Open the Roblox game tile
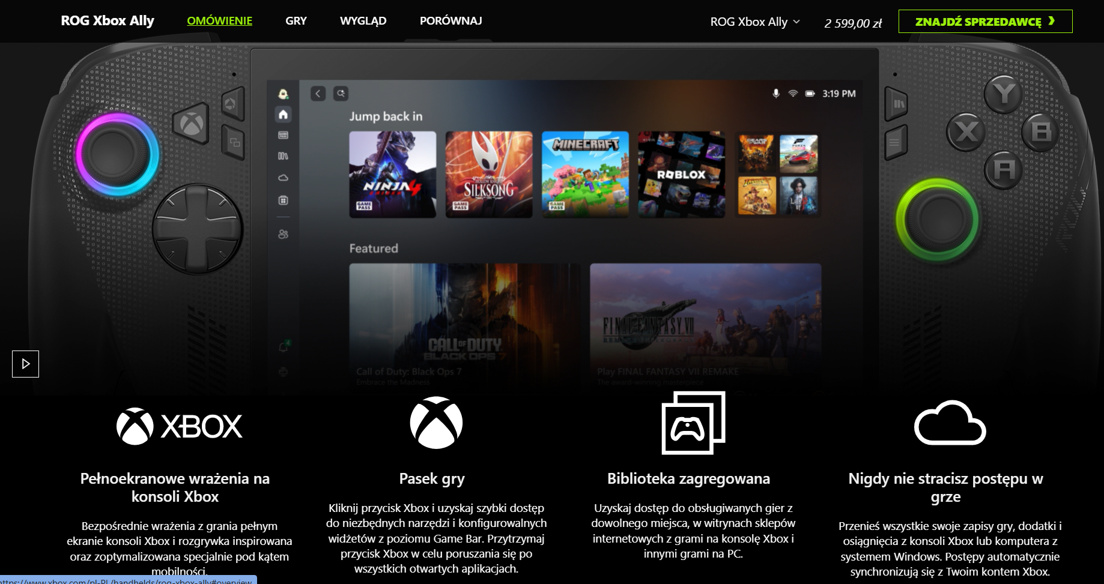The height and width of the screenshot is (584, 1104). [681, 174]
